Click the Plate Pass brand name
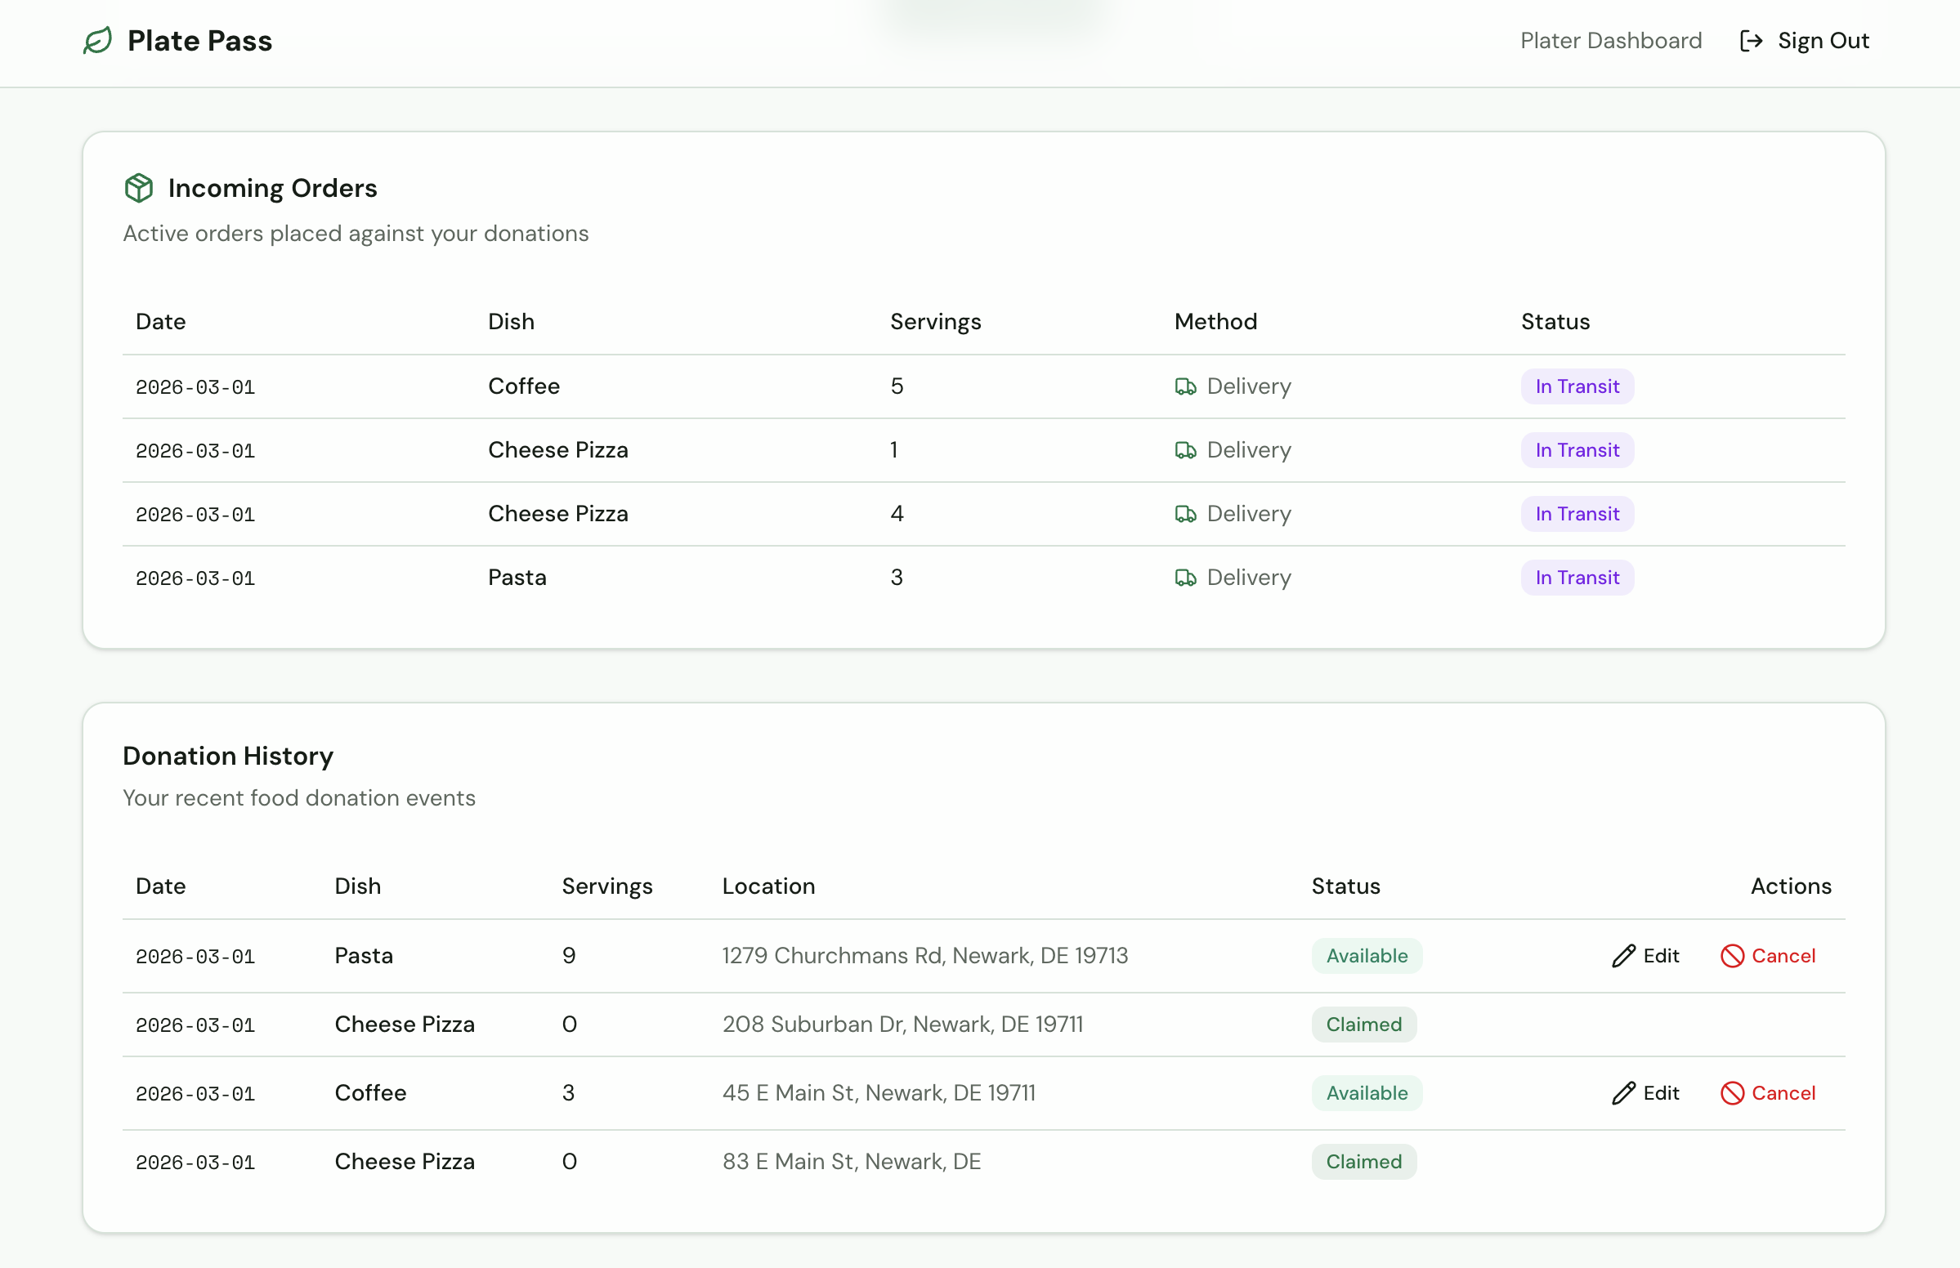Screen dimensions: 1960x1268 [x=199, y=41]
